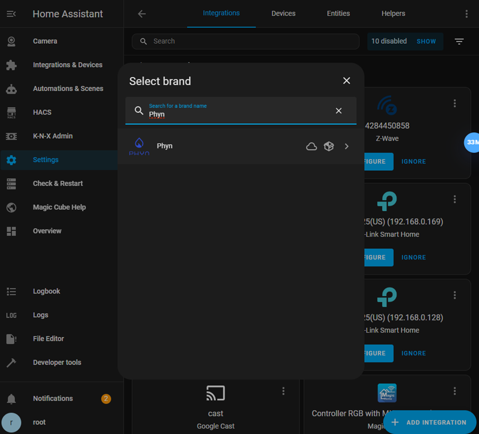Clear the Phyn search text
Viewport: 479px width, 434px height.
(339, 111)
